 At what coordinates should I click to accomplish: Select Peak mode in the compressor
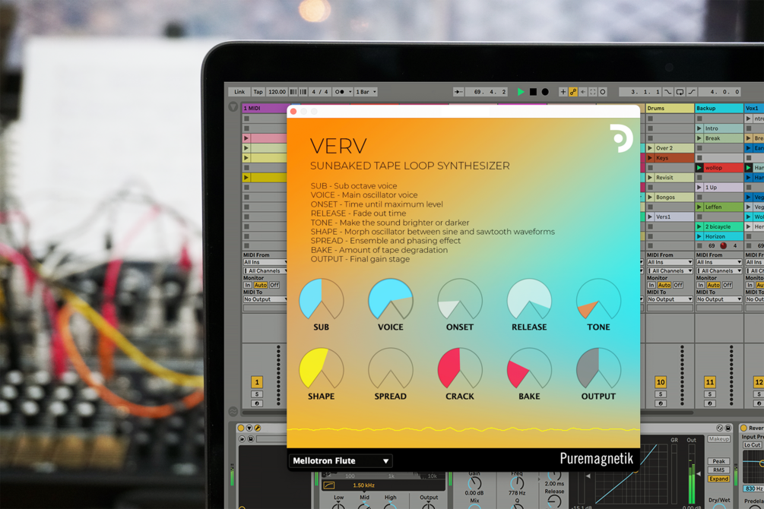point(718,461)
